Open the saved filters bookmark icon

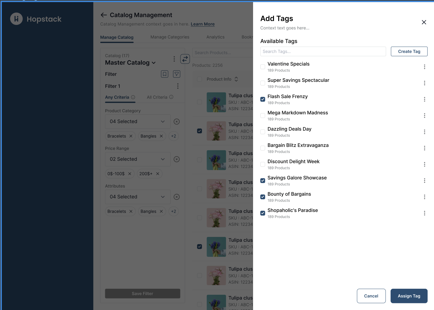165,74
